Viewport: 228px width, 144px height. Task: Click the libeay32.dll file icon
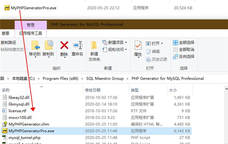pyautogui.click(x=5, y=97)
